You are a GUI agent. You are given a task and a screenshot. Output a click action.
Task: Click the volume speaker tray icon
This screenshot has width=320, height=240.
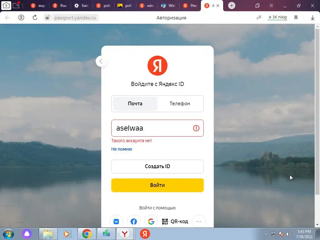[x=288, y=234]
